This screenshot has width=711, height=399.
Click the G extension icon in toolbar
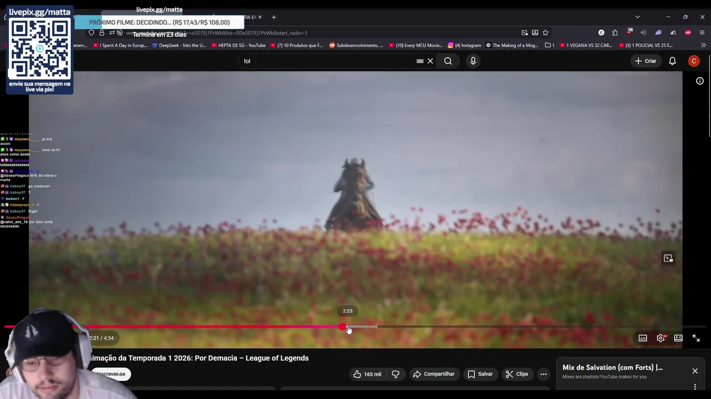pyautogui.click(x=601, y=33)
